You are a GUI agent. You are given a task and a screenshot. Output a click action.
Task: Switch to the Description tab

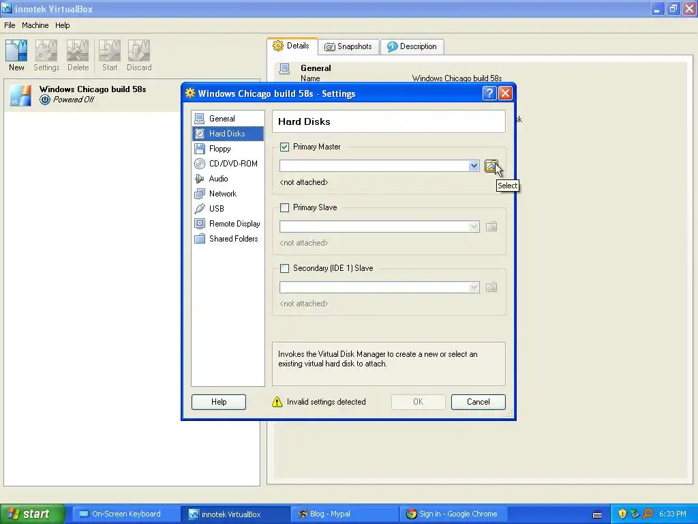[412, 46]
